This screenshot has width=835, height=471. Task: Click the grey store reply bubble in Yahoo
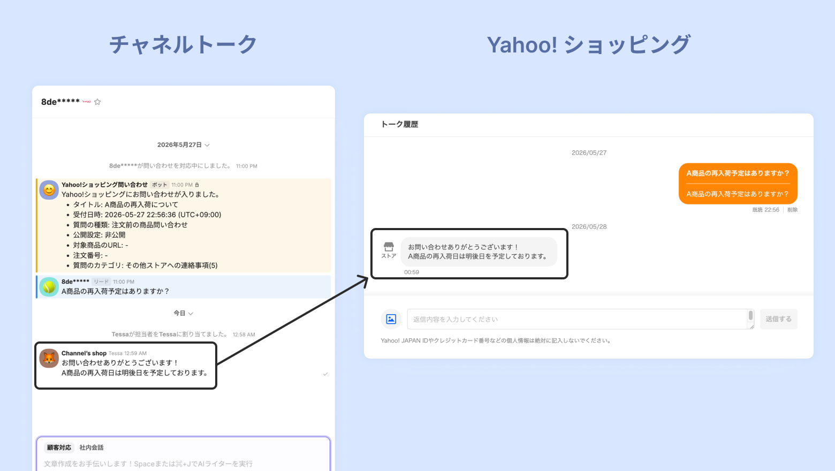pos(479,252)
